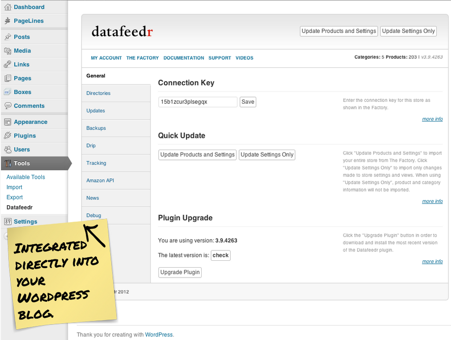Click header Update Products and Settings button
Image resolution: width=451 pixels, height=340 pixels.
tap(339, 31)
